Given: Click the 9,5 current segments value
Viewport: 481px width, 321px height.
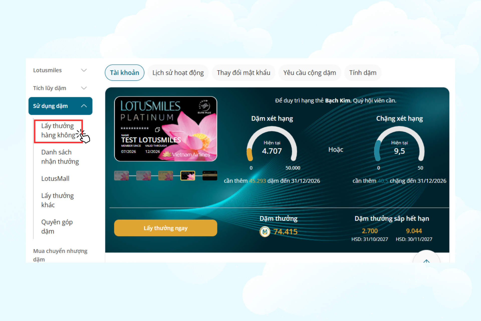Looking at the screenshot, I should [x=399, y=151].
